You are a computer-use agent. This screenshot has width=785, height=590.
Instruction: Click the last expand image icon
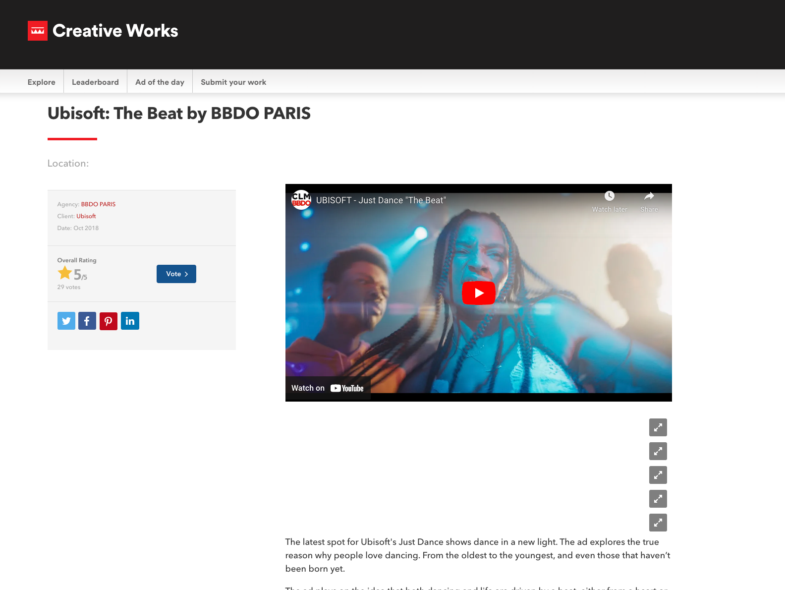click(x=658, y=523)
